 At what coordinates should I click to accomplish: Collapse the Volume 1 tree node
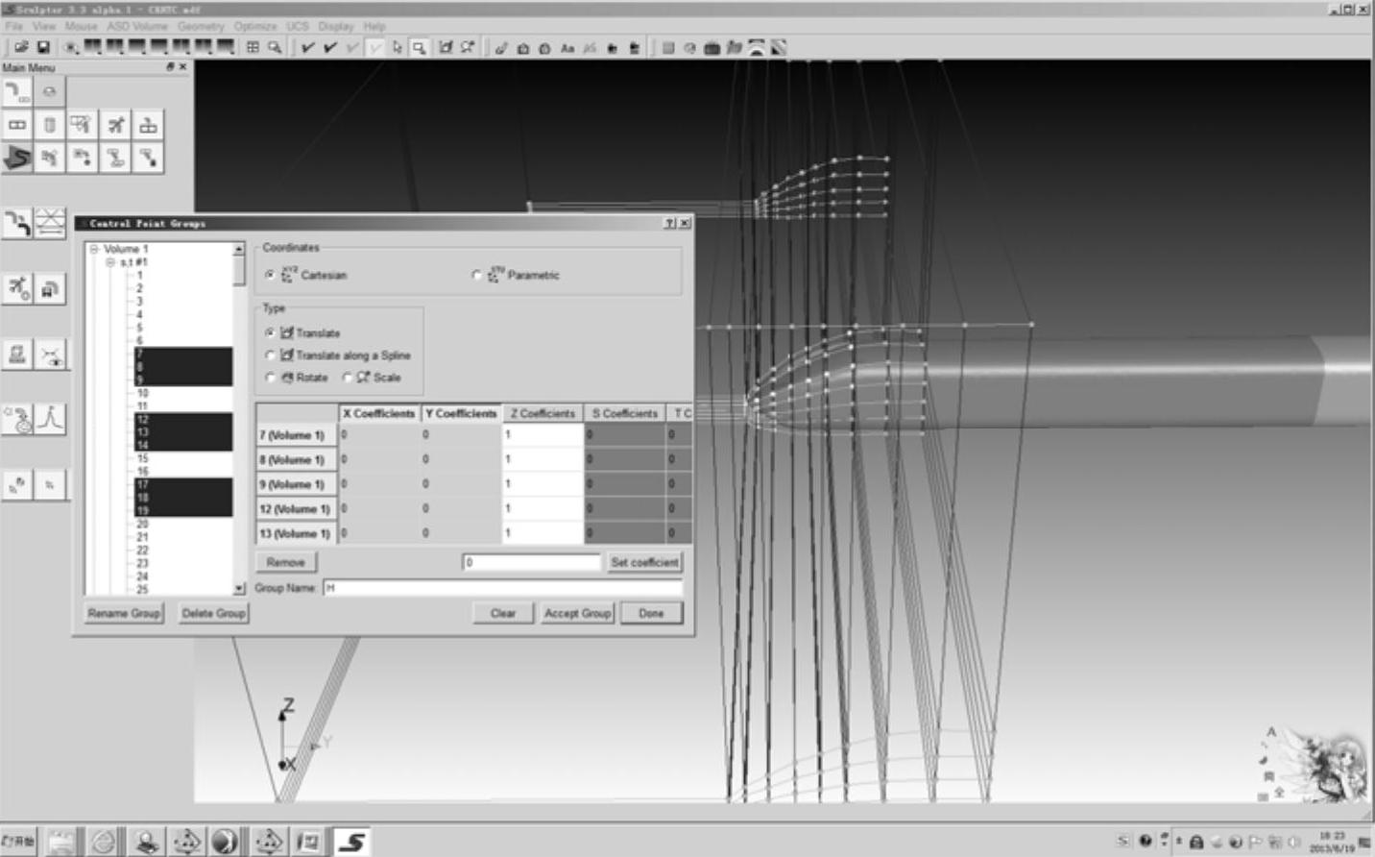point(95,249)
